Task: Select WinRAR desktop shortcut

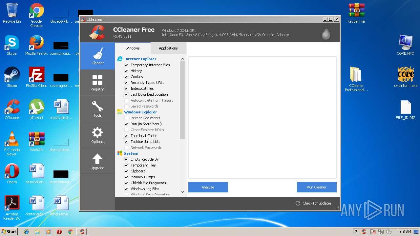Action: [36, 142]
